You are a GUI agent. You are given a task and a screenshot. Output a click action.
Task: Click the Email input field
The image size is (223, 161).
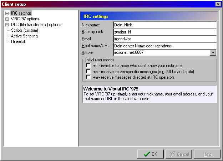click(x=165, y=39)
